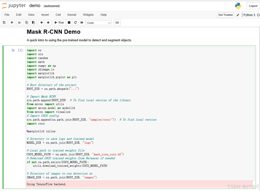Image resolution: width=260 pixels, height=191 pixels.
Task: Open the File menu
Action: coord(7,15)
